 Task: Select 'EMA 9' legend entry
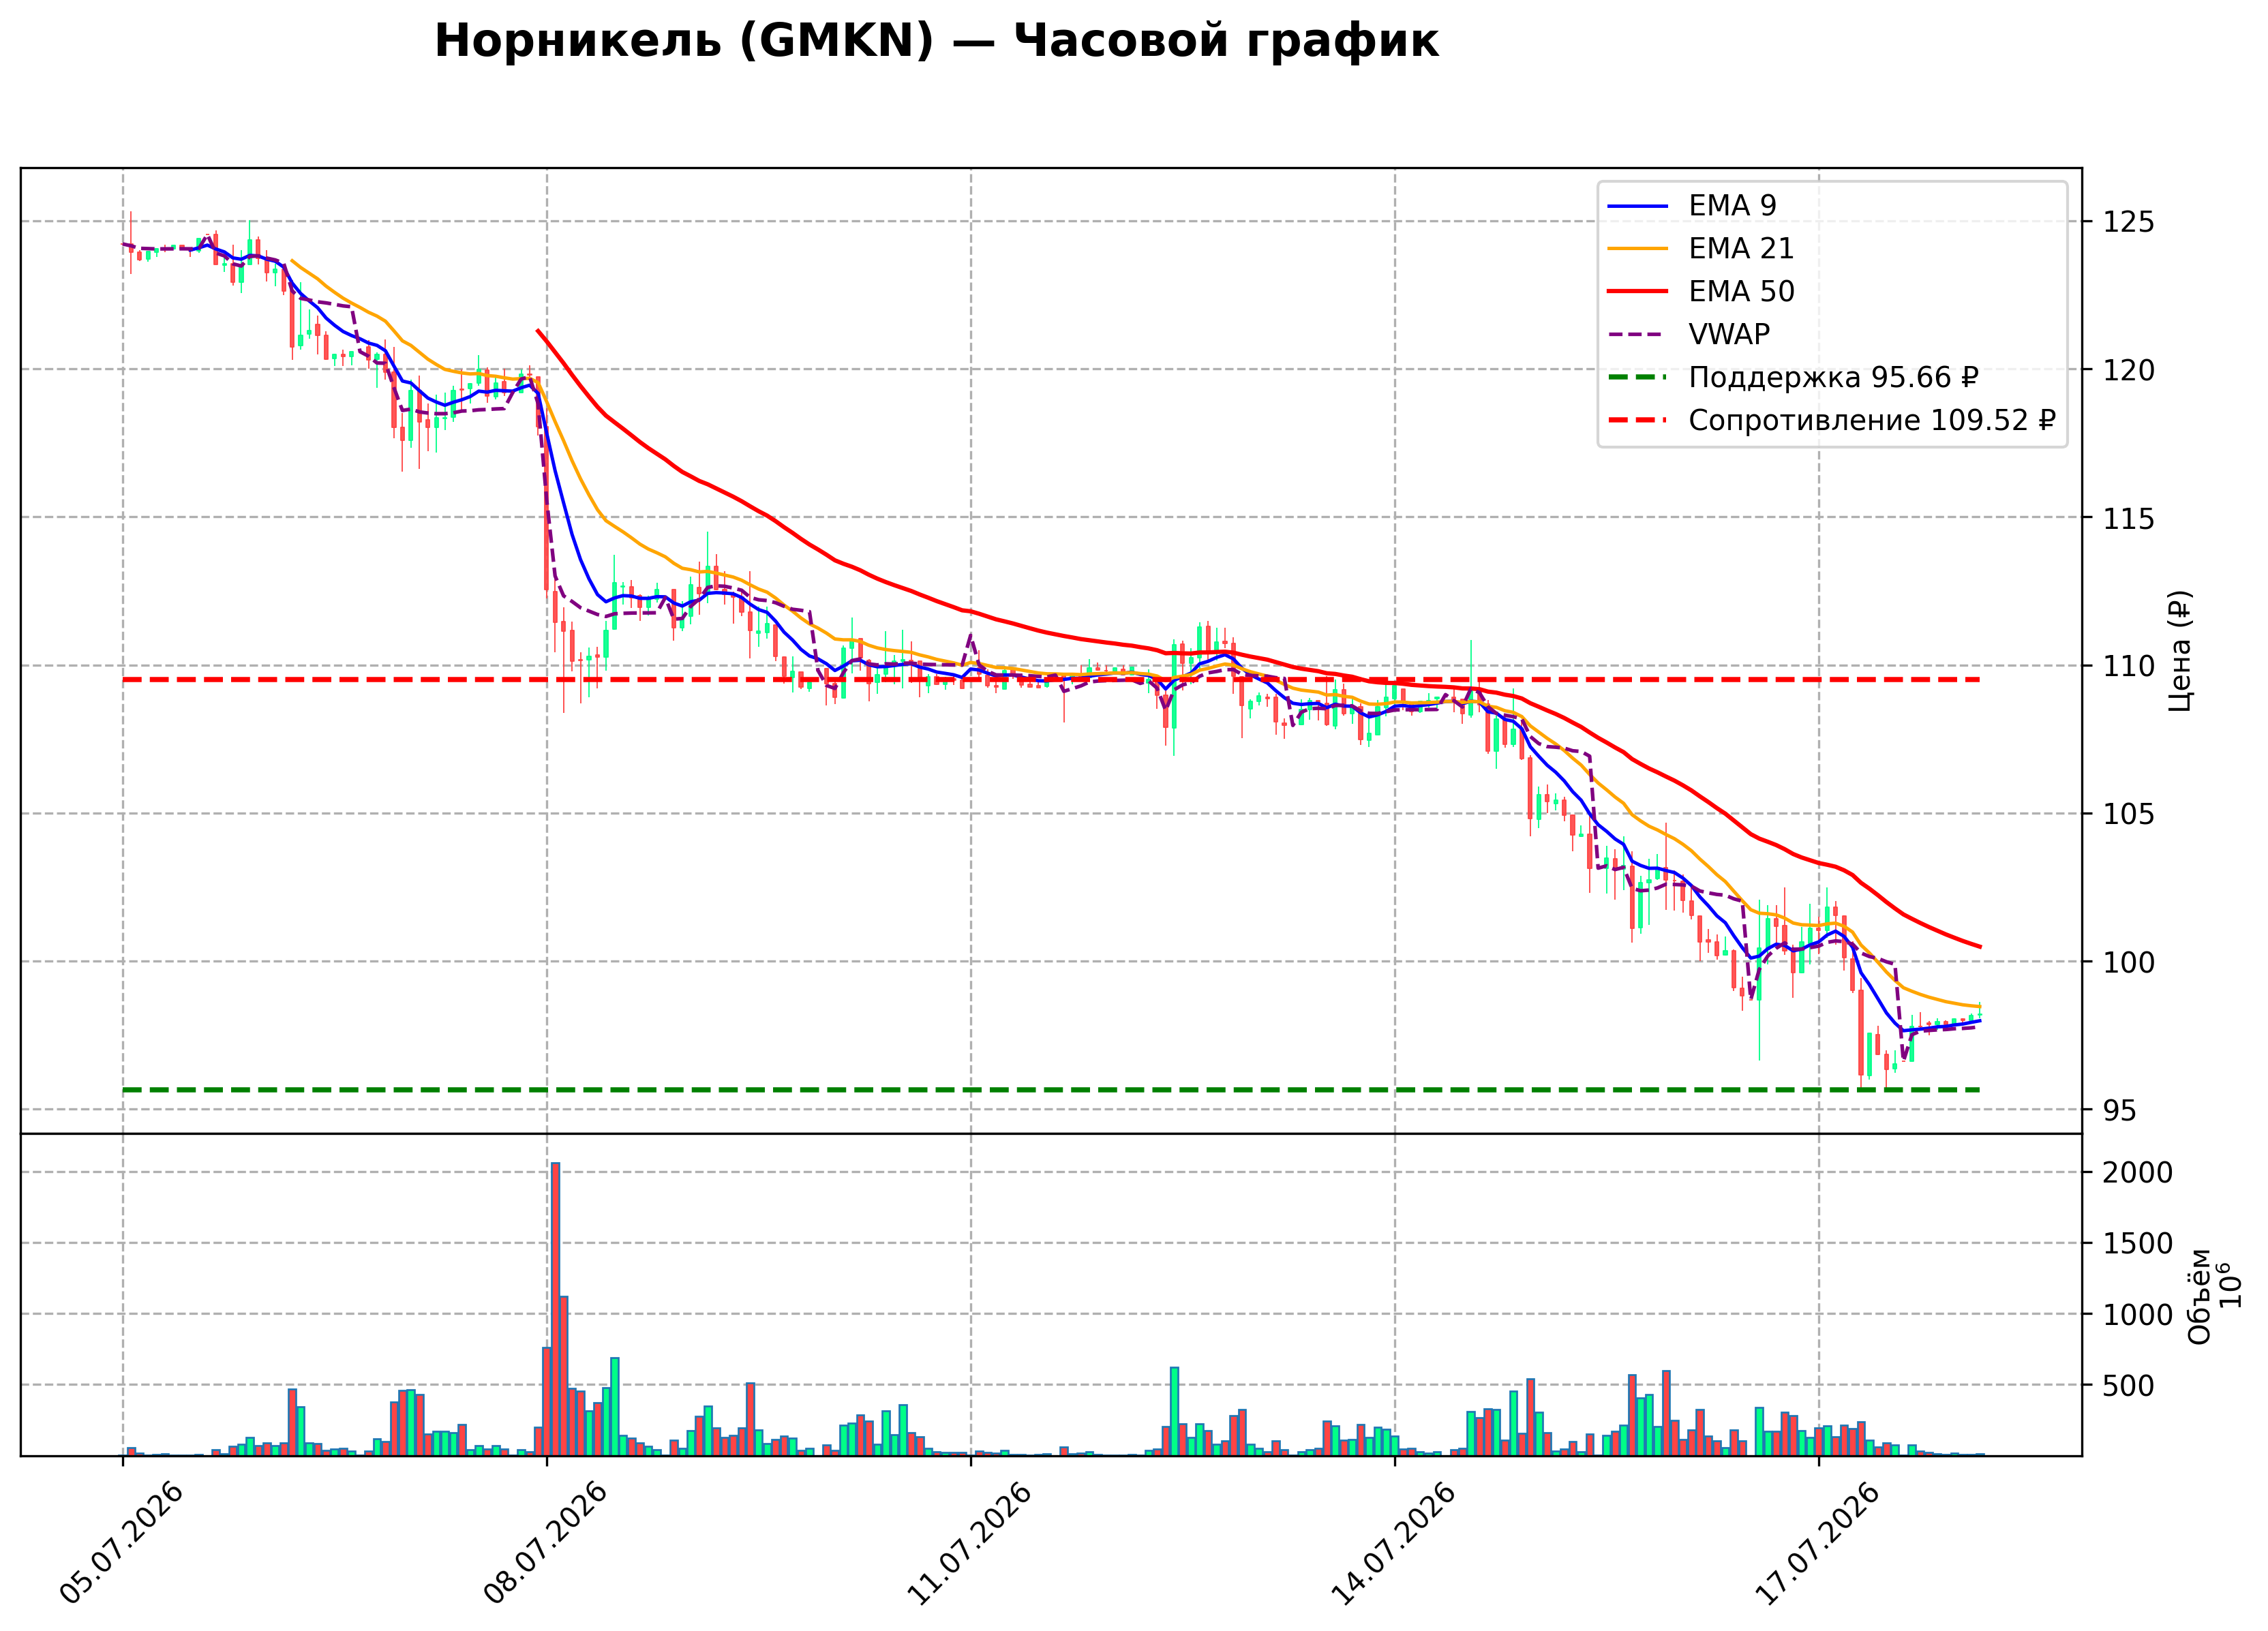(x=1732, y=206)
